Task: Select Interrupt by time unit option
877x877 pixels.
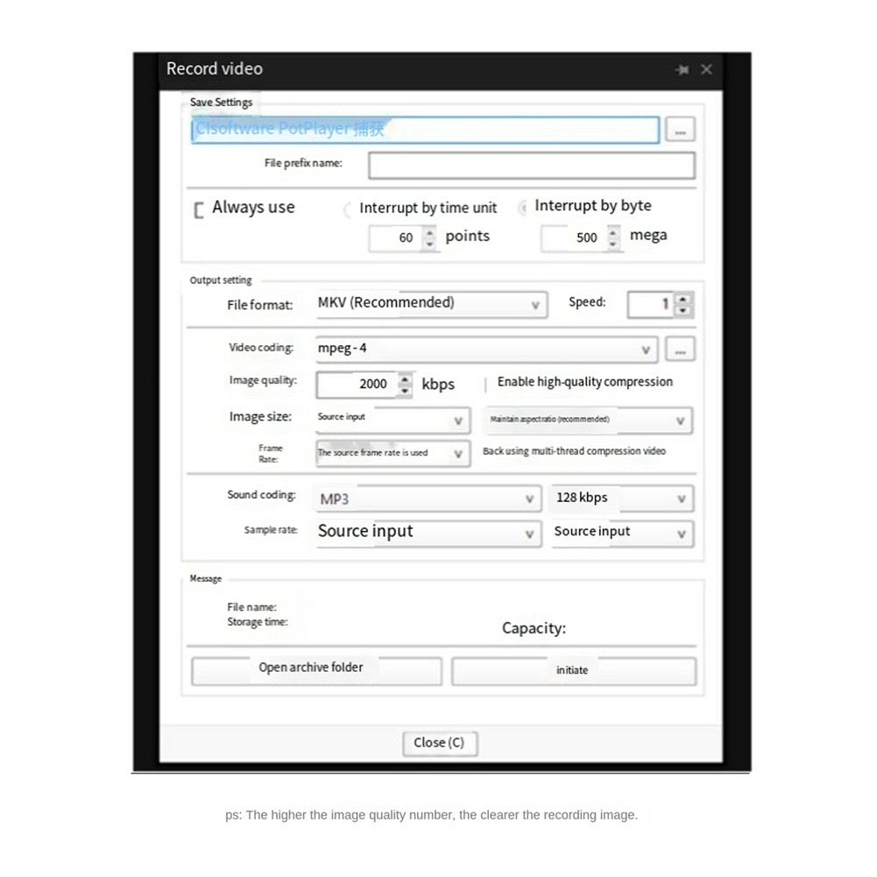Action: (347, 209)
